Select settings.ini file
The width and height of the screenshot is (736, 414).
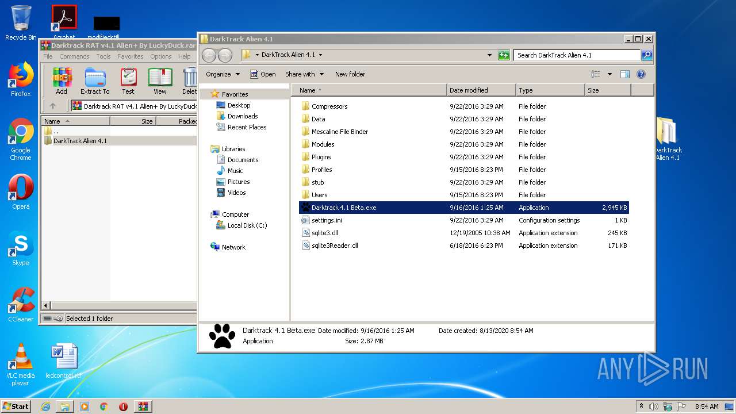coord(463,220)
